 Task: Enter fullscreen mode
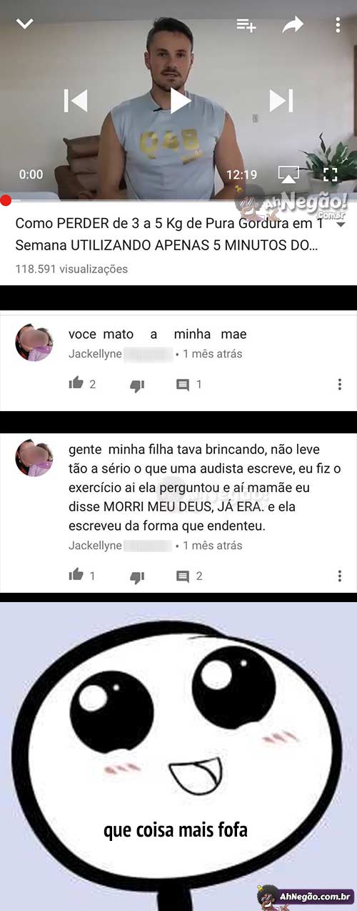(x=330, y=174)
